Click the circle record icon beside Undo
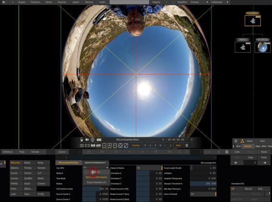The height and width of the screenshot is (202, 272). (x=227, y=152)
